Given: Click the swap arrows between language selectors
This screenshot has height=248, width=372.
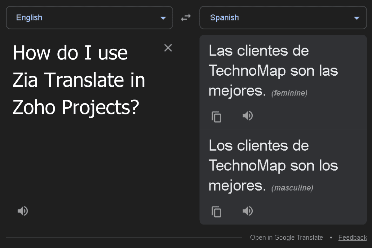Looking at the screenshot, I should (186, 18).
